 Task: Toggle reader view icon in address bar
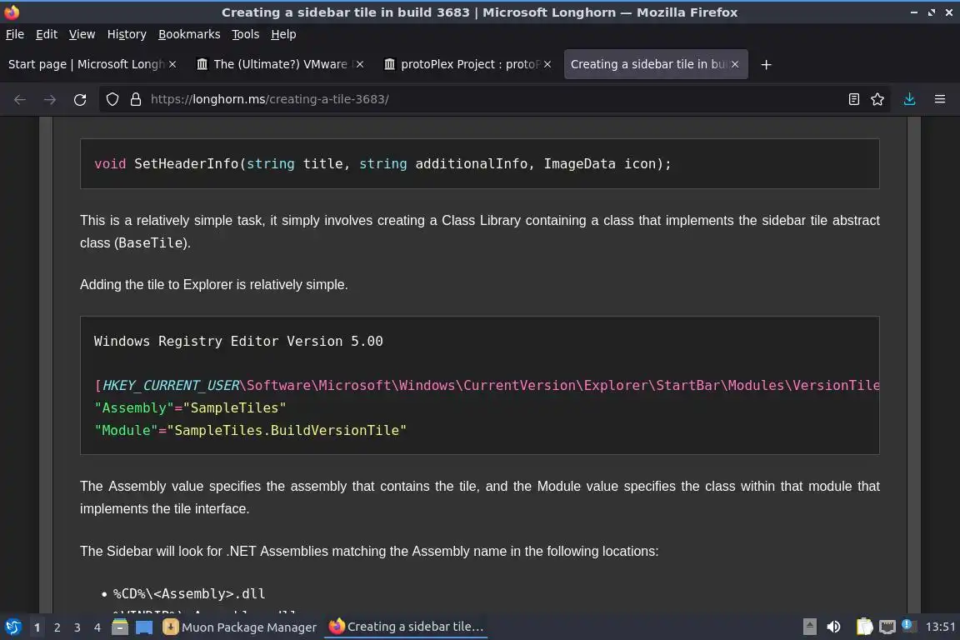(x=854, y=99)
